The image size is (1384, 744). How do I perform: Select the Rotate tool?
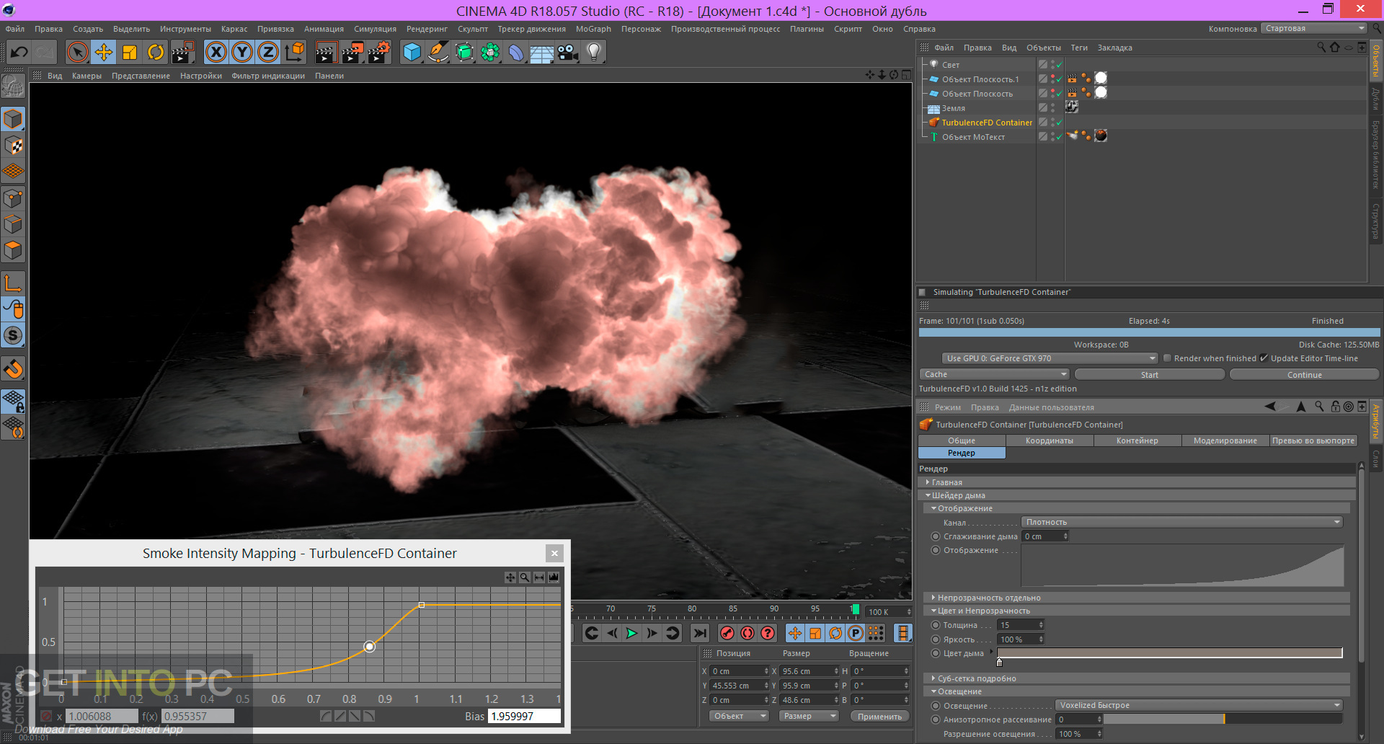pyautogui.click(x=156, y=52)
